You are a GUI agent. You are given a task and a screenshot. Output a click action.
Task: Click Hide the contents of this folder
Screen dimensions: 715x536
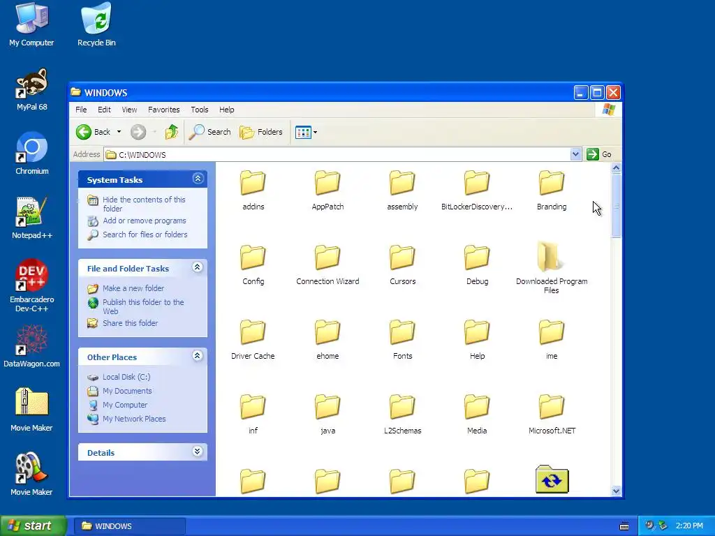pyautogui.click(x=144, y=204)
